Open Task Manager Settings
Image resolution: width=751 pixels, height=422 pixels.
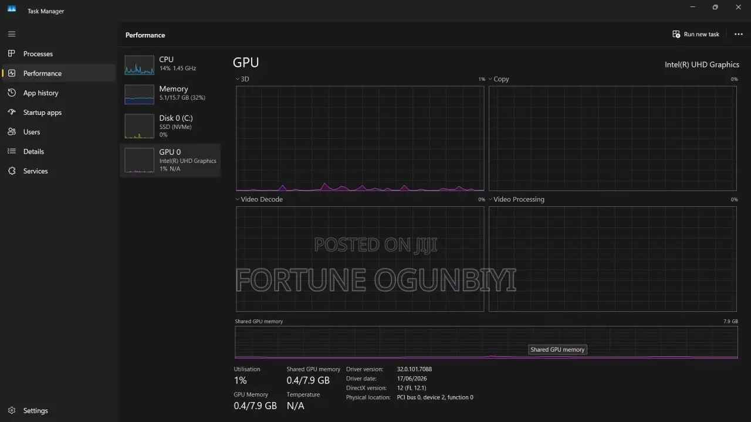tap(59, 411)
